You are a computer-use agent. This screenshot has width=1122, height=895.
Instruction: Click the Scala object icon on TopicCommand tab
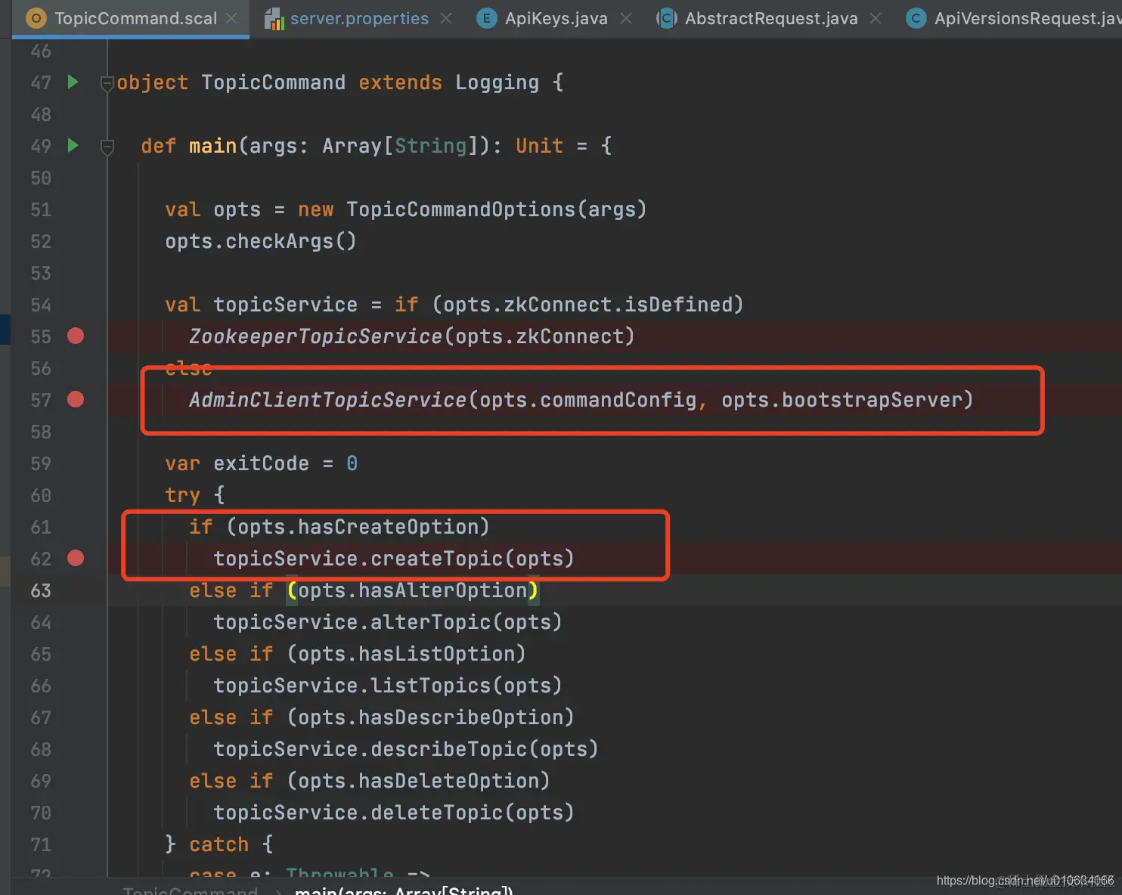point(36,18)
